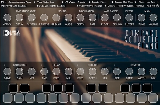Enable the Delay effect toggle
Viewport: 160px width, 105px height.
point(41,65)
